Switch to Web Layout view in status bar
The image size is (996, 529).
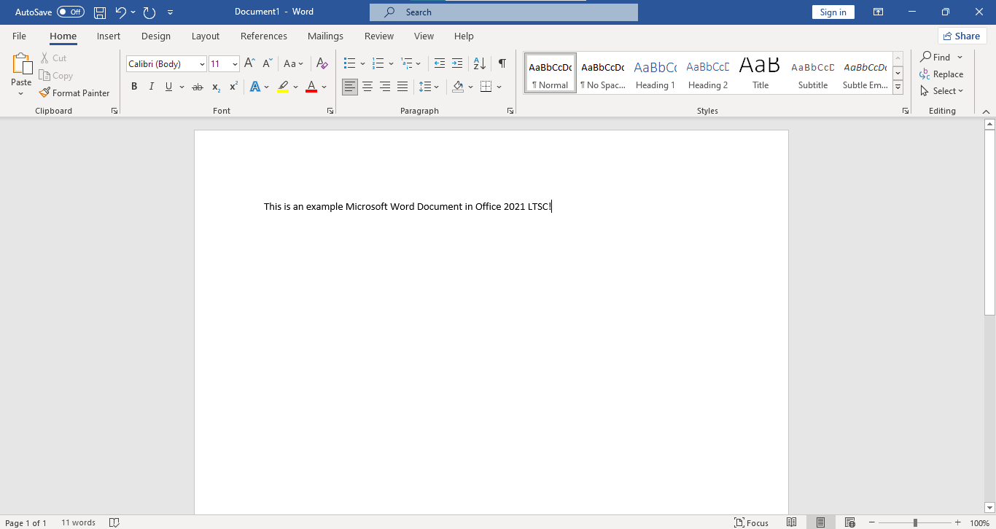point(849,522)
